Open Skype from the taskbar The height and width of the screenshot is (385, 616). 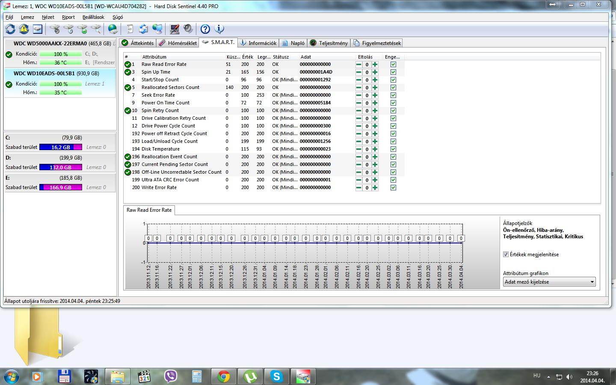tap(276, 376)
